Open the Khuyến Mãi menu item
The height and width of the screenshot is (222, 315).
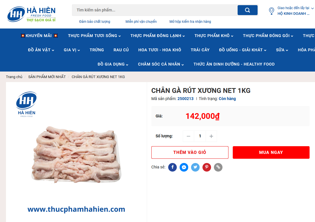coord(39,36)
